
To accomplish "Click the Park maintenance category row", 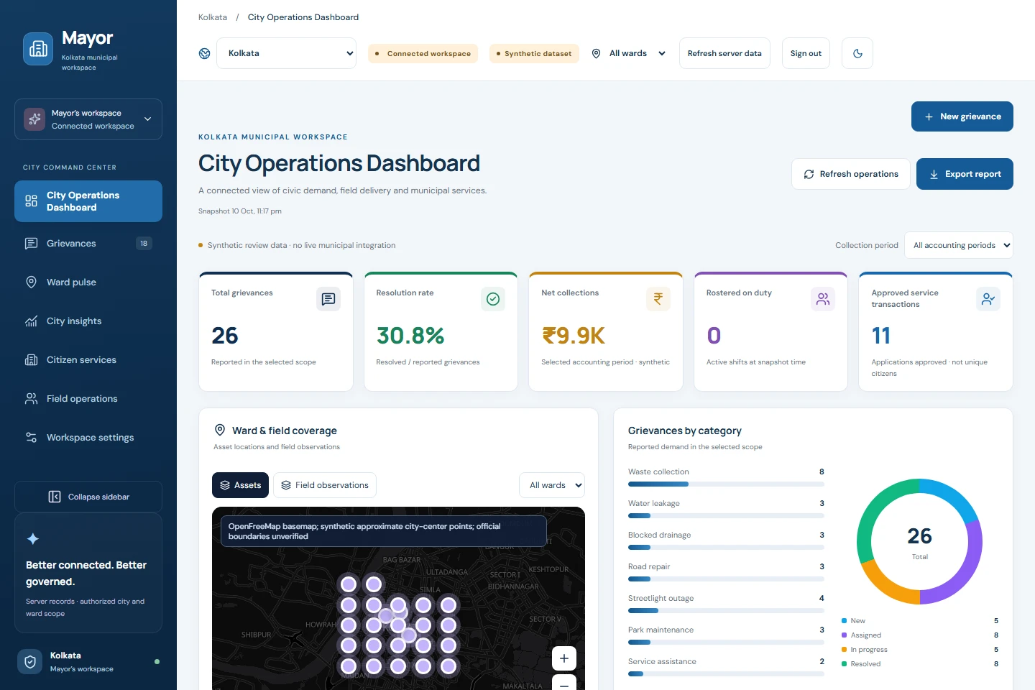I will point(726,635).
